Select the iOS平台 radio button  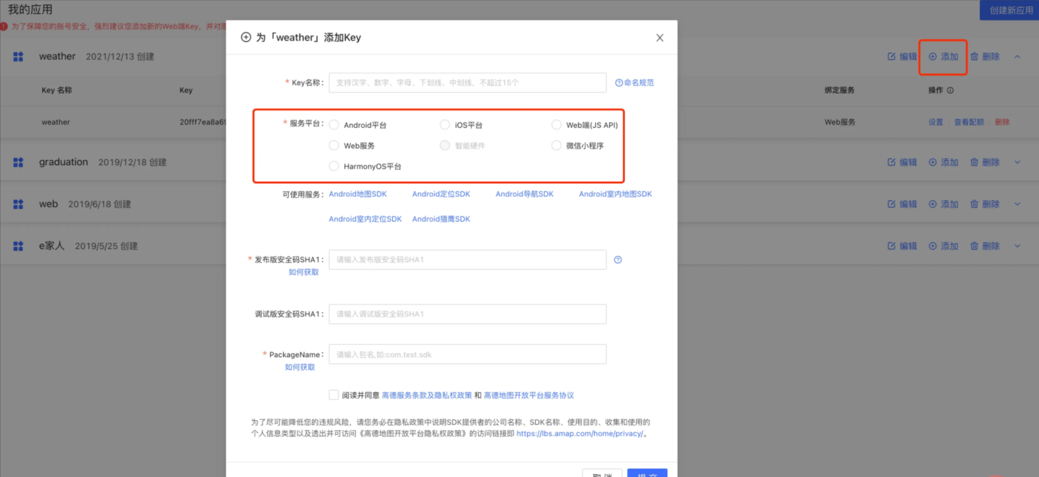(445, 125)
